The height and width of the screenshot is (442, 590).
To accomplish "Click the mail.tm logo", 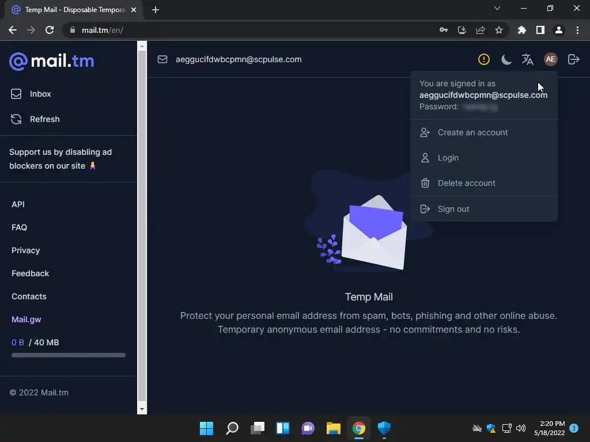I will 51,61.
